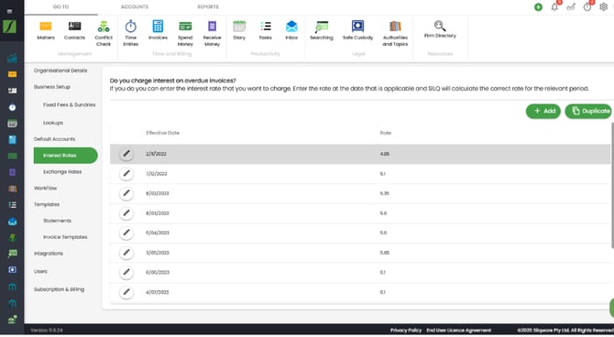Open the Privacy Policy link

406,331
